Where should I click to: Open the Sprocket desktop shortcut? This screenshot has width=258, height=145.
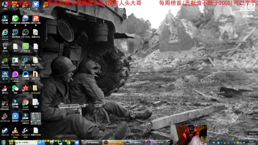tap(46, 5)
